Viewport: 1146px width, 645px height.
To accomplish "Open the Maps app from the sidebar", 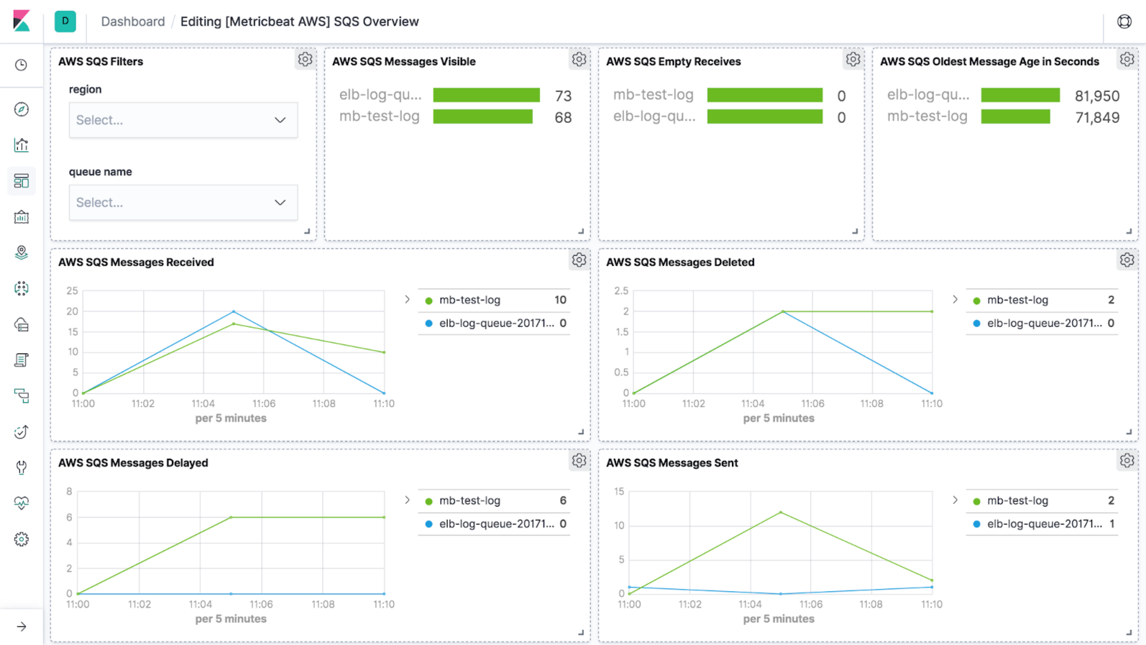I will [x=21, y=253].
